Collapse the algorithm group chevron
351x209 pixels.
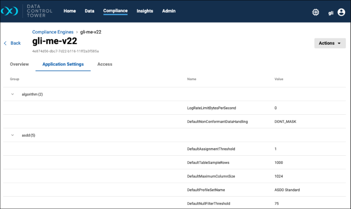13,94
